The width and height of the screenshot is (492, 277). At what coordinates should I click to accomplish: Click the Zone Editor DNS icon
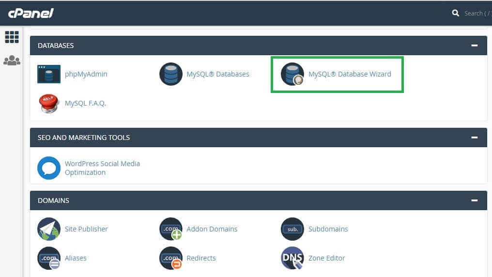coord(292,258)
